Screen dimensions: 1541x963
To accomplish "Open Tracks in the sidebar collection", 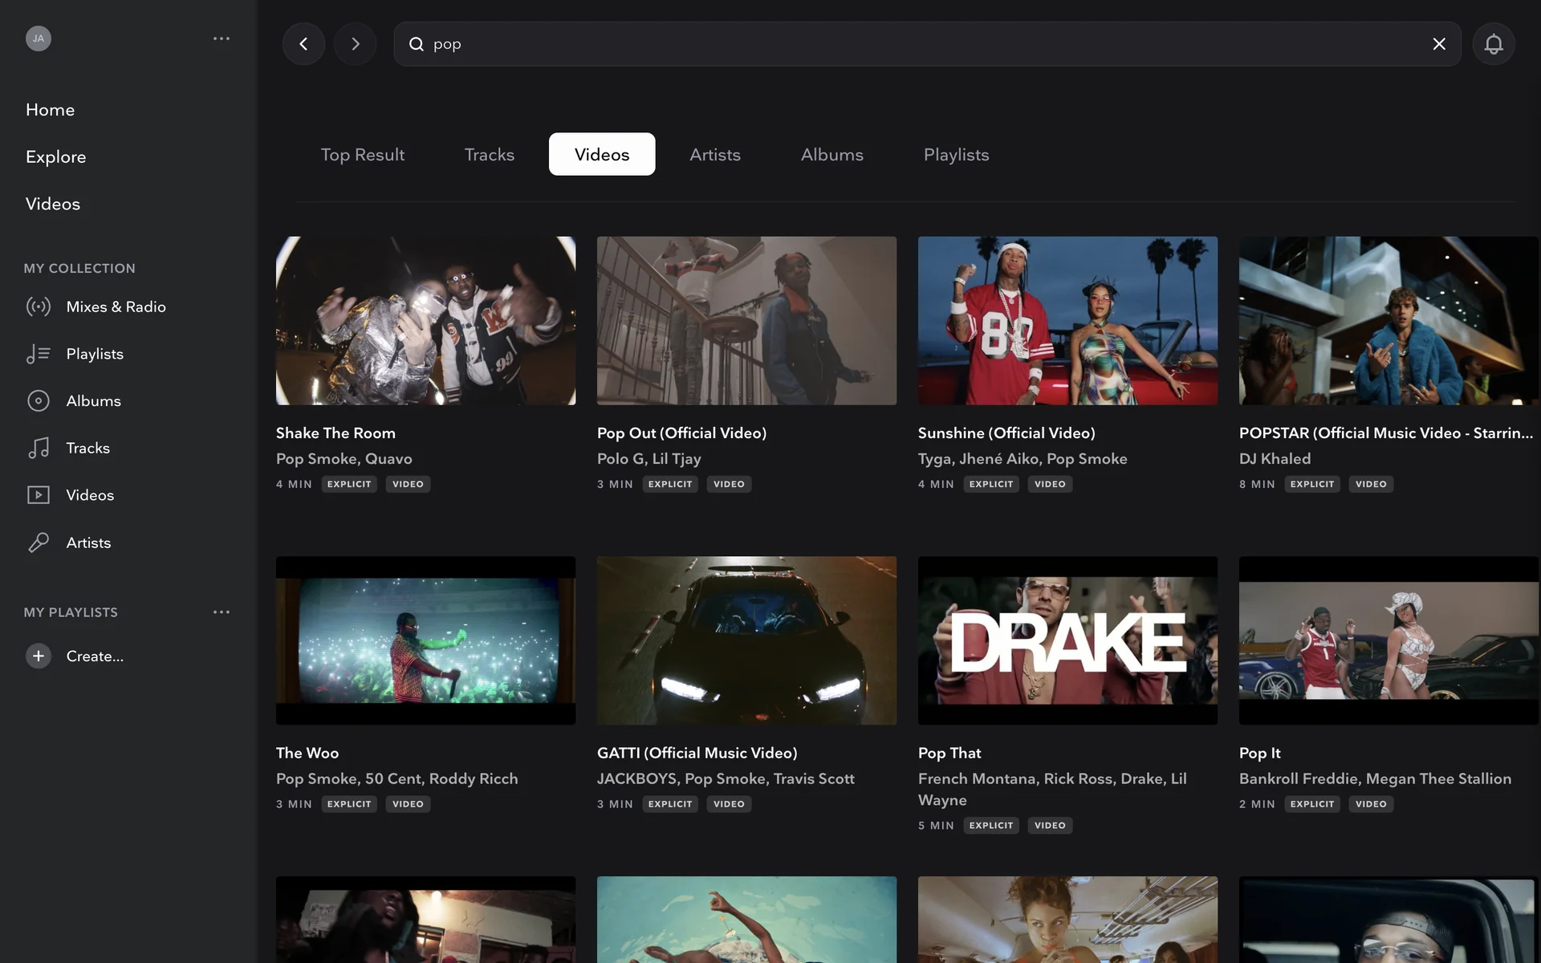I will 87,448.
